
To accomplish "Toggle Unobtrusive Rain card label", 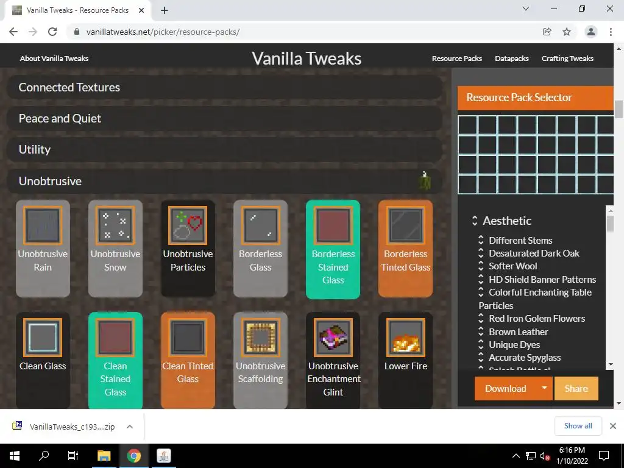I will point(43,260).
